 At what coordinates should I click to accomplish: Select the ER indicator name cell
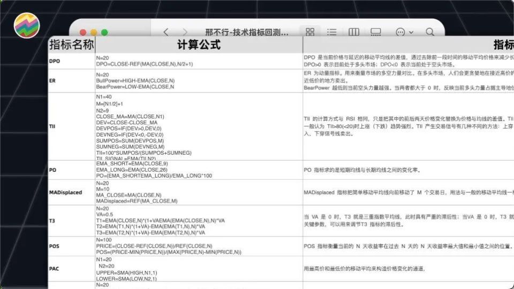pos(71,81)
